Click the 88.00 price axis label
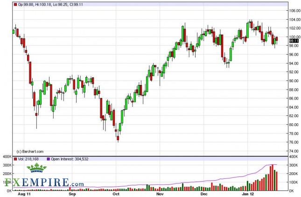The width and height of the screenshot is (301, 197). coord(295,90)
